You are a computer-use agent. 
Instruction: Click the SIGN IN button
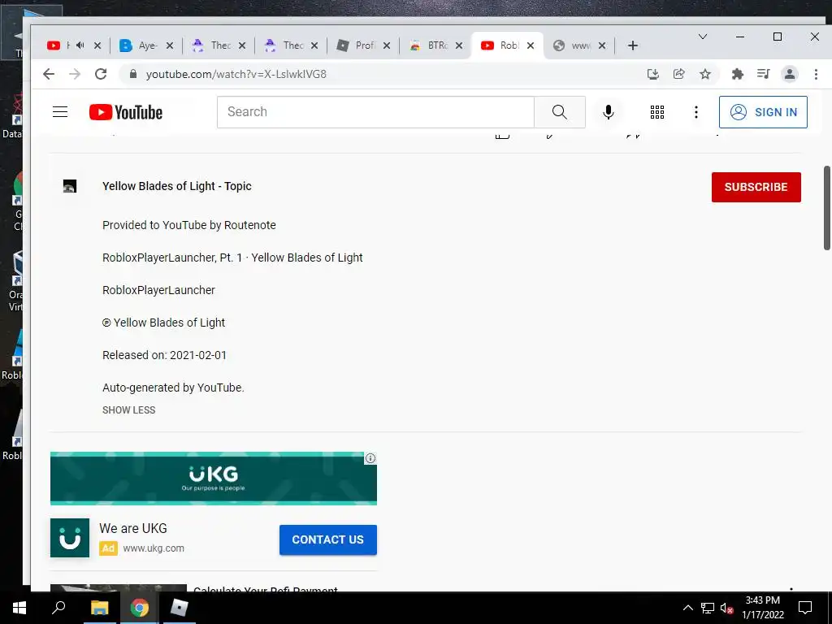[763, 112]
